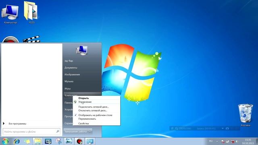This screenshot has height=145, width=258.
Task: Toggle 'Отображать на рабочем столе' checkmark
Action: tap(75, 115)
